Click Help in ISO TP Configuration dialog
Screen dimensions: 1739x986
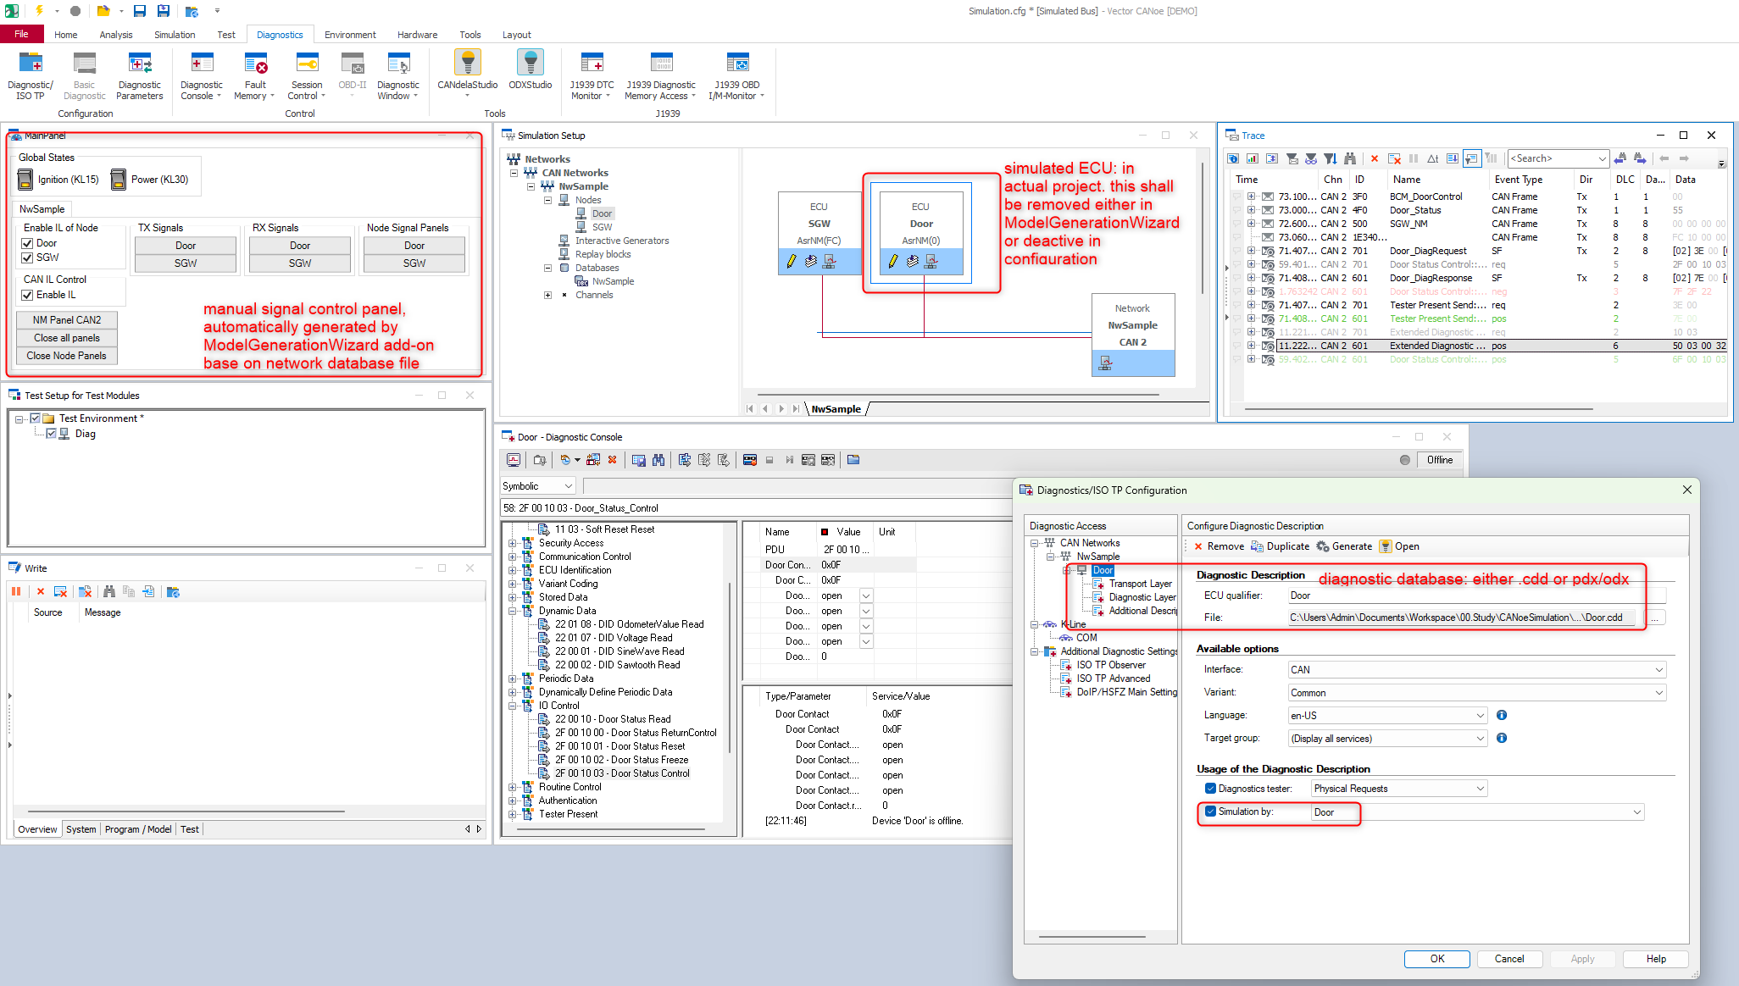(x=1656, y=959)
